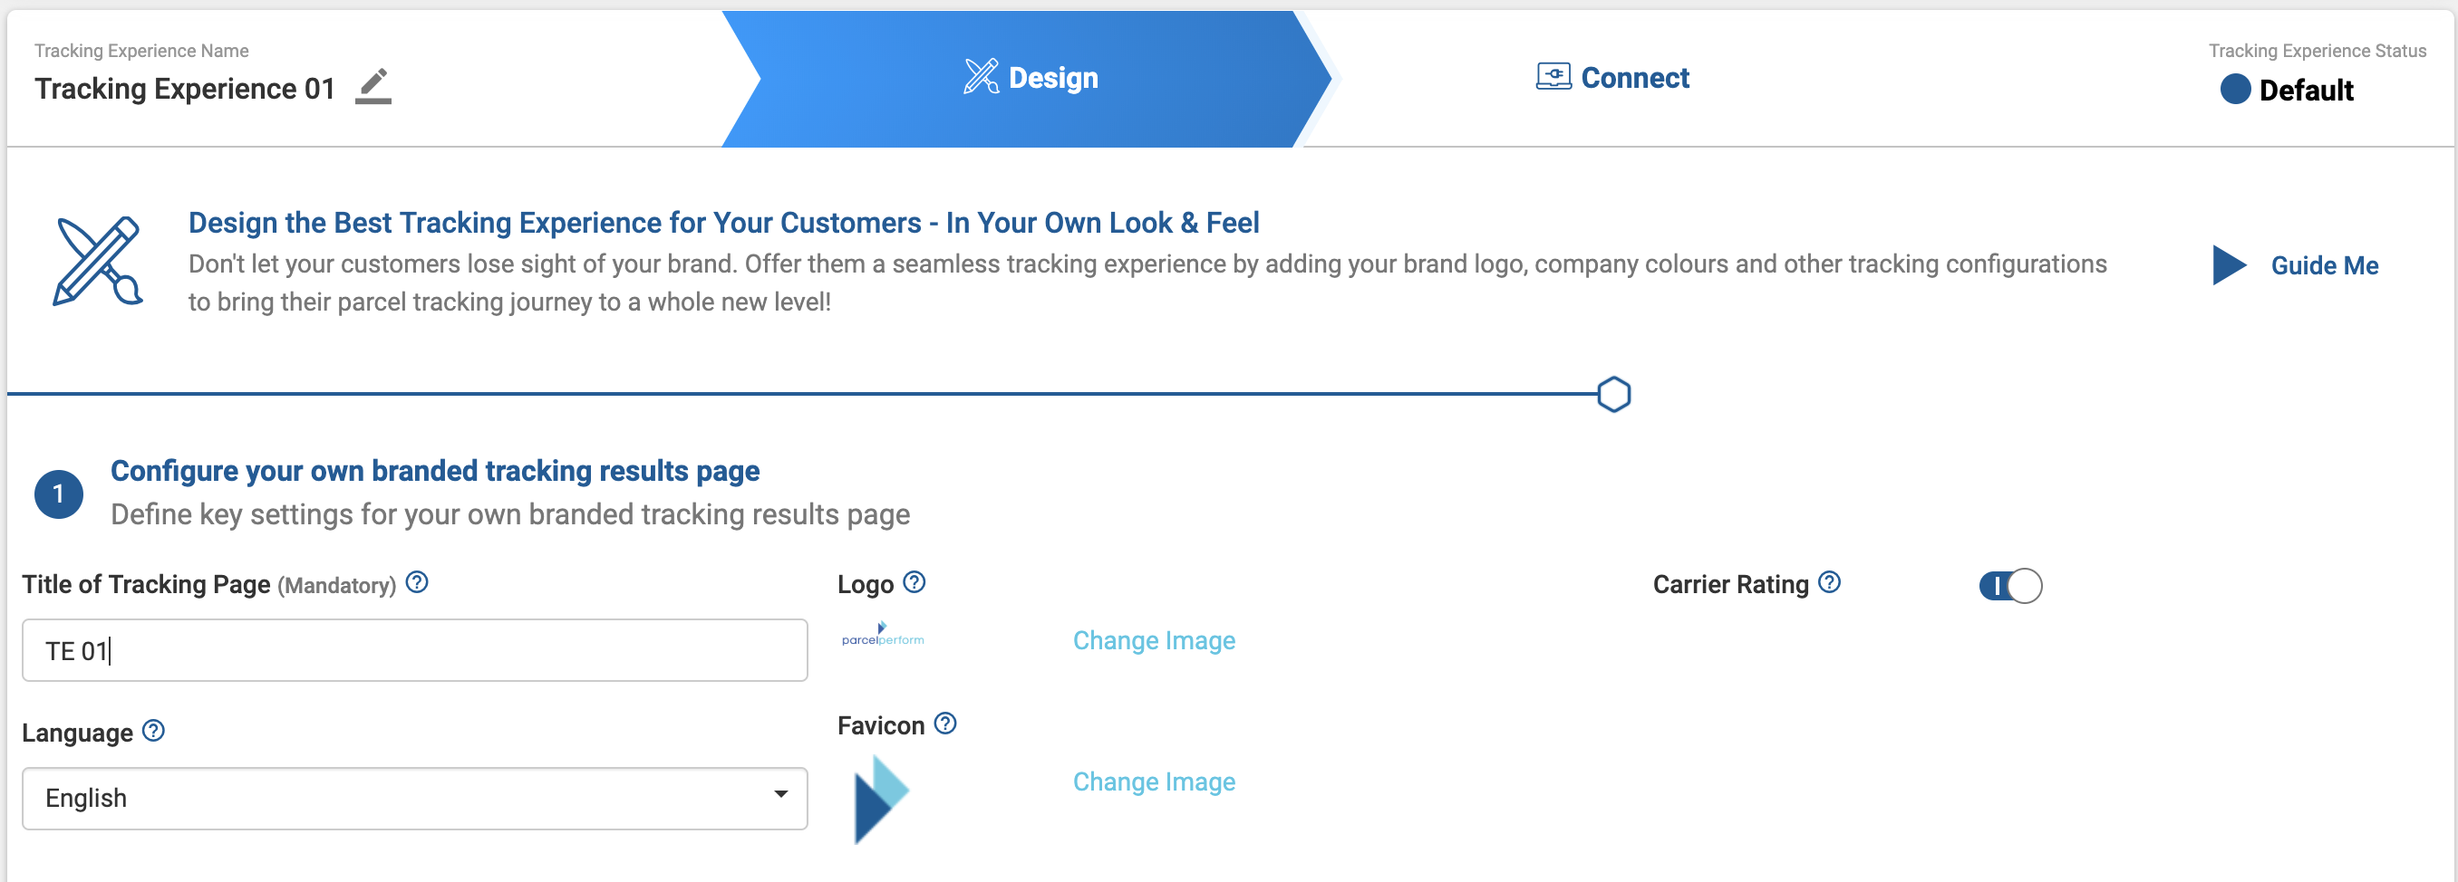
Task: Click help icon beside Carrier Rating
Action: click(x=1828, y=581)
